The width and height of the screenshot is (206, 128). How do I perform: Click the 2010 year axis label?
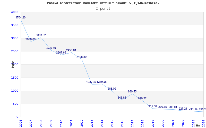61,123
